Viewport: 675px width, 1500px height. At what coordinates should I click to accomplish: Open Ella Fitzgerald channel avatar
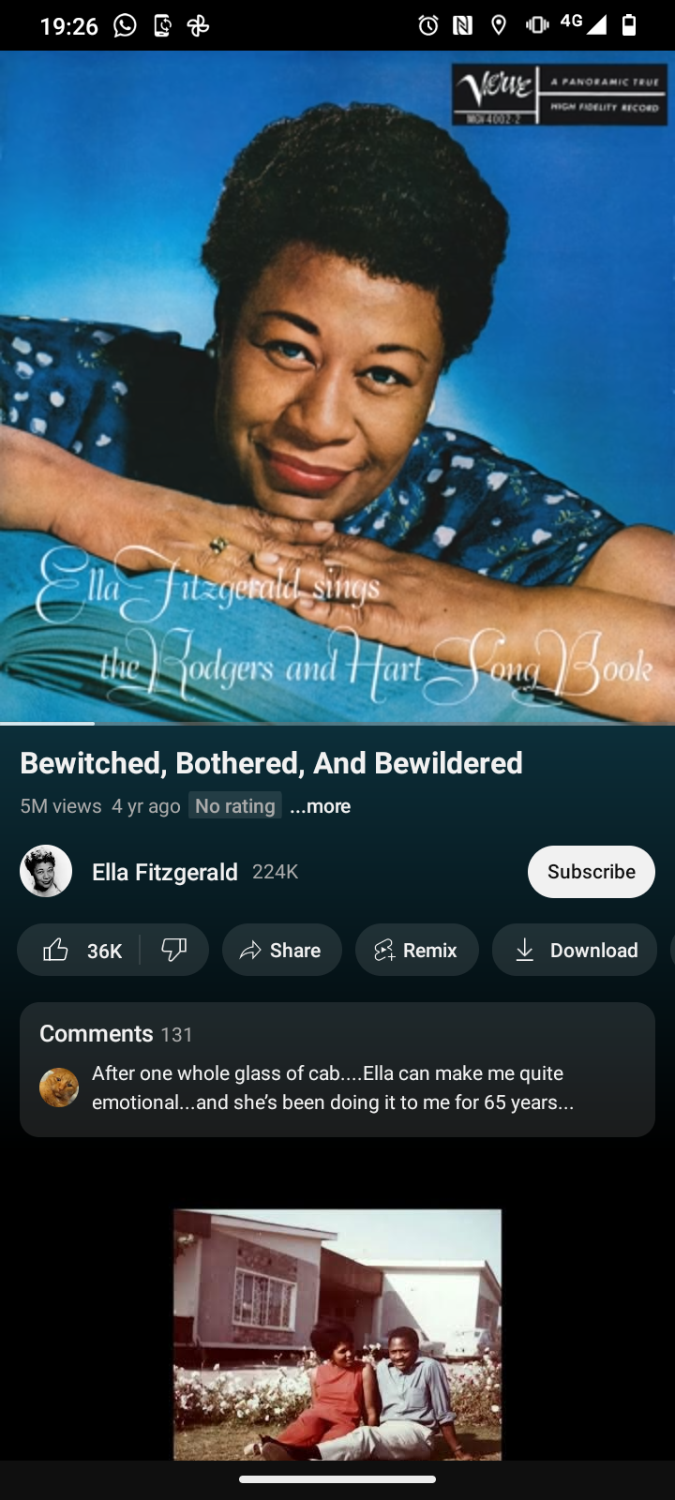tap(46, 871)
